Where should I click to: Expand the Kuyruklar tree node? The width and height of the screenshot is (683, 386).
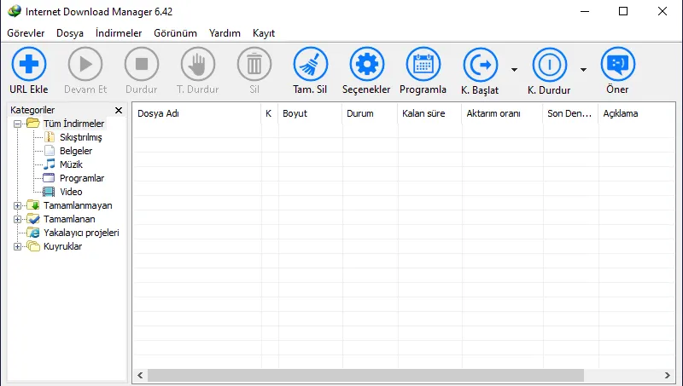[17, 246]
